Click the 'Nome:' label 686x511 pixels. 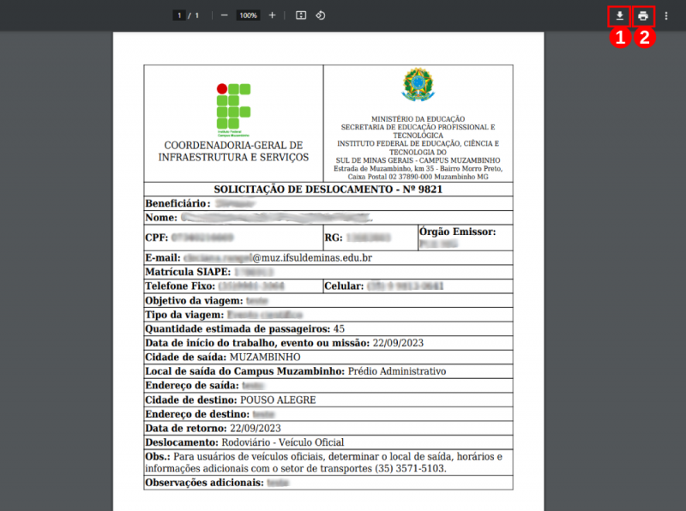pos(161,218)
